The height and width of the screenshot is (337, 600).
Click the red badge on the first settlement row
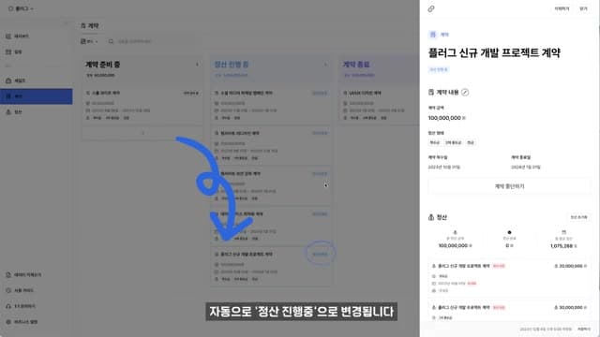click(x=499, y=266)
